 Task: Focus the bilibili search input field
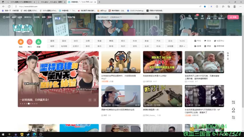click(x=125, y=17)
